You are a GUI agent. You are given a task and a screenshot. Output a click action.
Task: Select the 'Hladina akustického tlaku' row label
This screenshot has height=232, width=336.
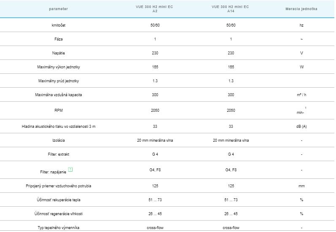[x=58, y=127]
